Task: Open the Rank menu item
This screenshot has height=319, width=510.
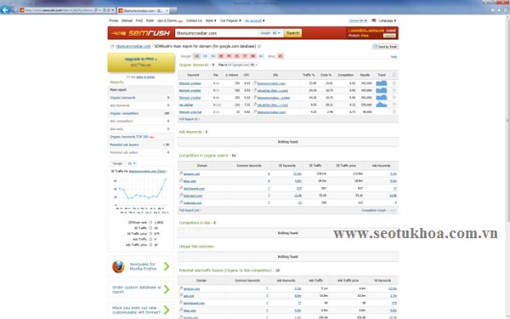Action: 150,20
